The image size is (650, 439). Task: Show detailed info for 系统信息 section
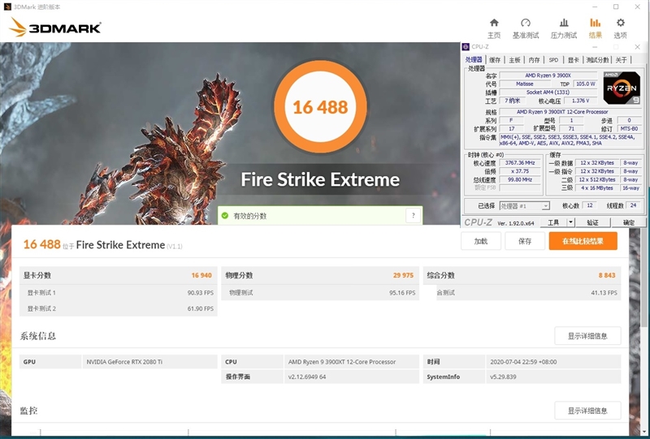pyautogui.click(x=587, y=336)
